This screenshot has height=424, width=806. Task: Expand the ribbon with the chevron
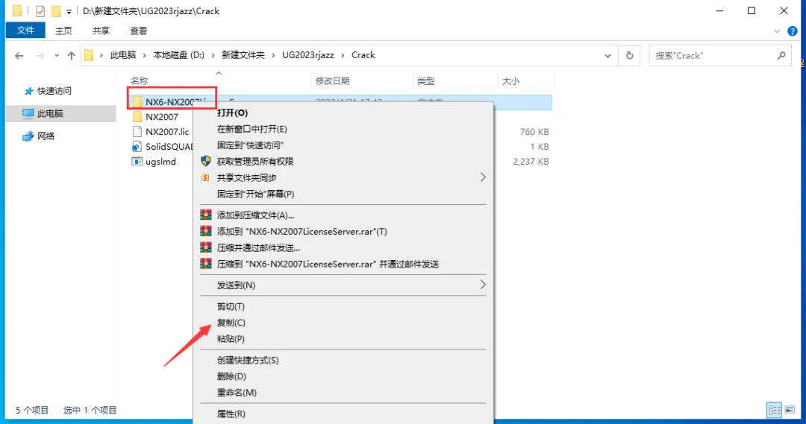(x=777, y=31)
